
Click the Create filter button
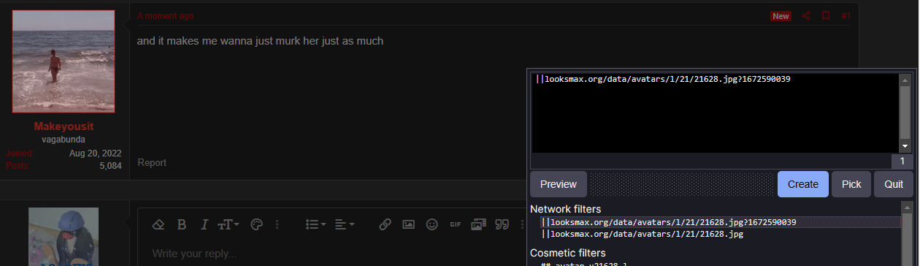803,184
